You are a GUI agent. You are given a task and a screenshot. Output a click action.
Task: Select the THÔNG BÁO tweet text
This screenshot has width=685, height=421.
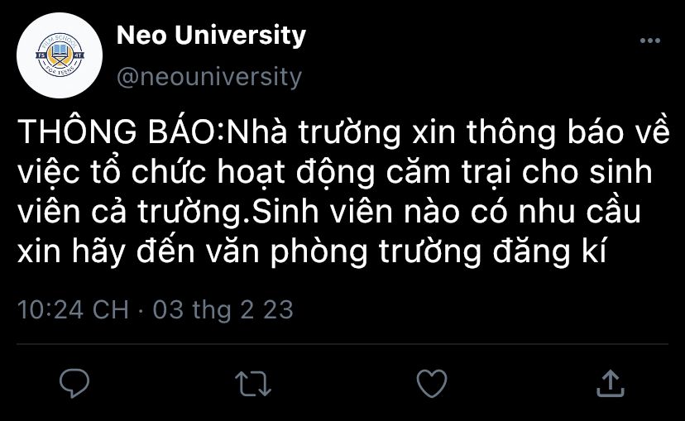343,191
